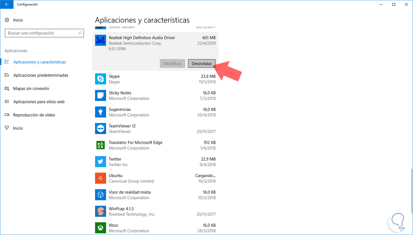The width and height of the screenshot is (413, 235).
Task: Go back using the title bar arrow
Action: coord(7,4)
